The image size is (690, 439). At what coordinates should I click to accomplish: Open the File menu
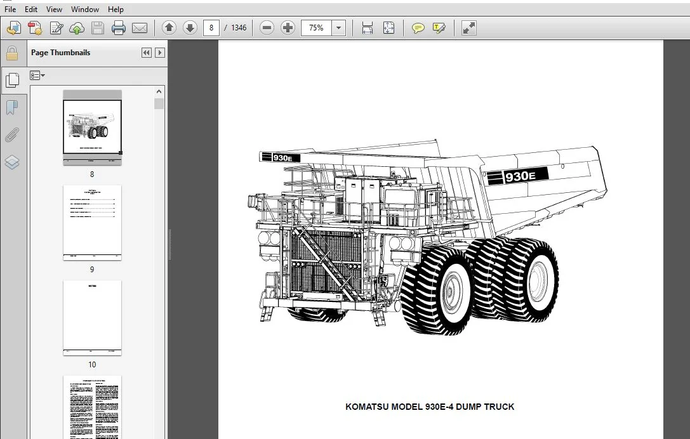click(10, 10)
